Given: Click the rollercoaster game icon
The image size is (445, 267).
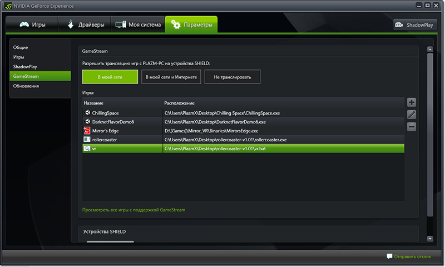Looking at the screenshot, I should click(x=87, y=139).
